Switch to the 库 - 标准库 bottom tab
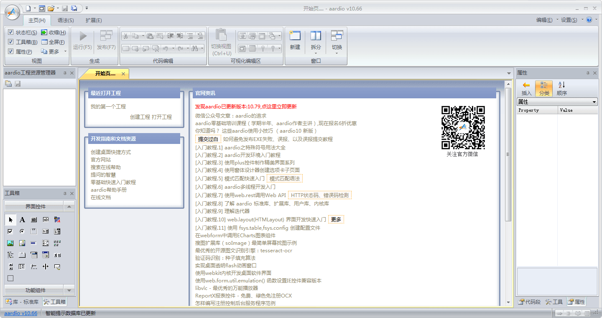The width and height of the screenshot is (602, 318). (x=22, y=302)
